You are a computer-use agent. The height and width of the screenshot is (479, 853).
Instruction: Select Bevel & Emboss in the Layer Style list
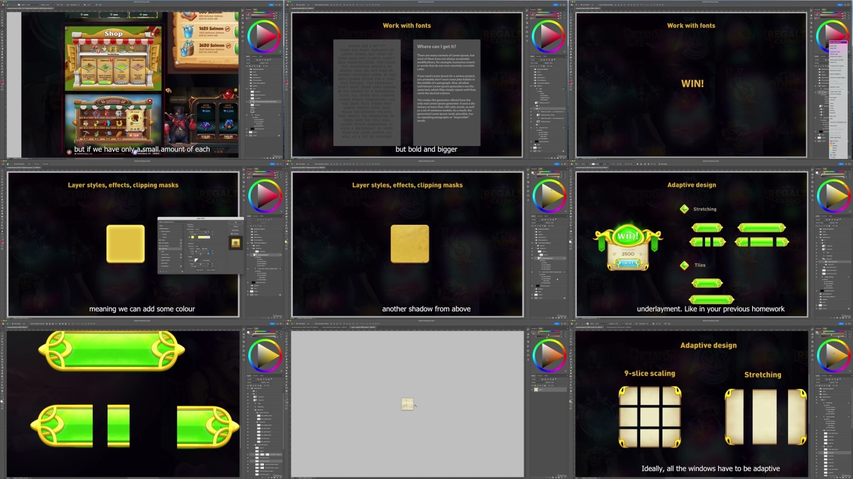tap(170, 232)
